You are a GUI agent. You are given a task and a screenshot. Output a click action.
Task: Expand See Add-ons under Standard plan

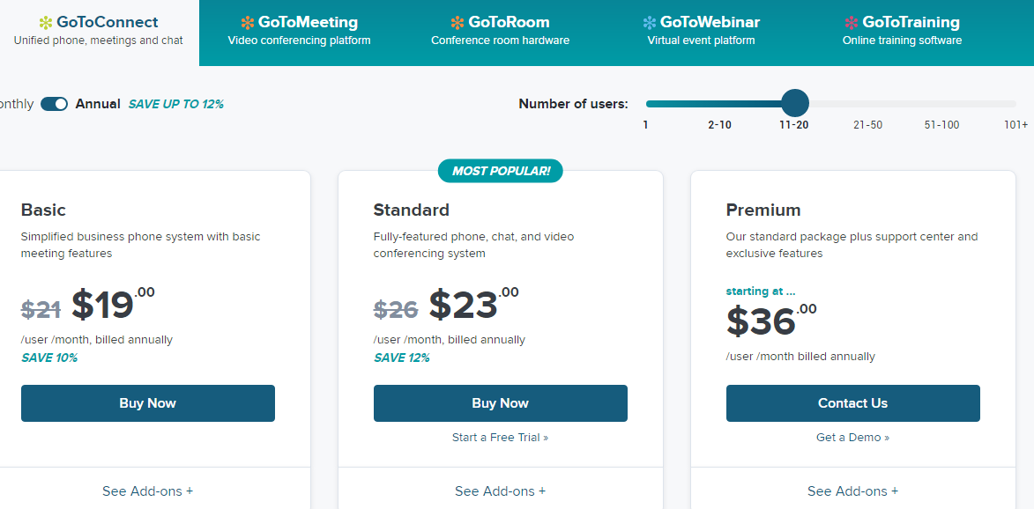[x=500, y=491]
